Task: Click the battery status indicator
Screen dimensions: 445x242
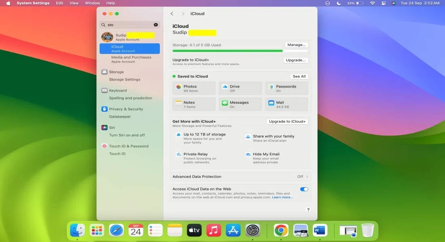Action: point(355,3)
